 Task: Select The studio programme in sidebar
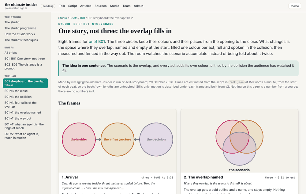click(20, 28)
